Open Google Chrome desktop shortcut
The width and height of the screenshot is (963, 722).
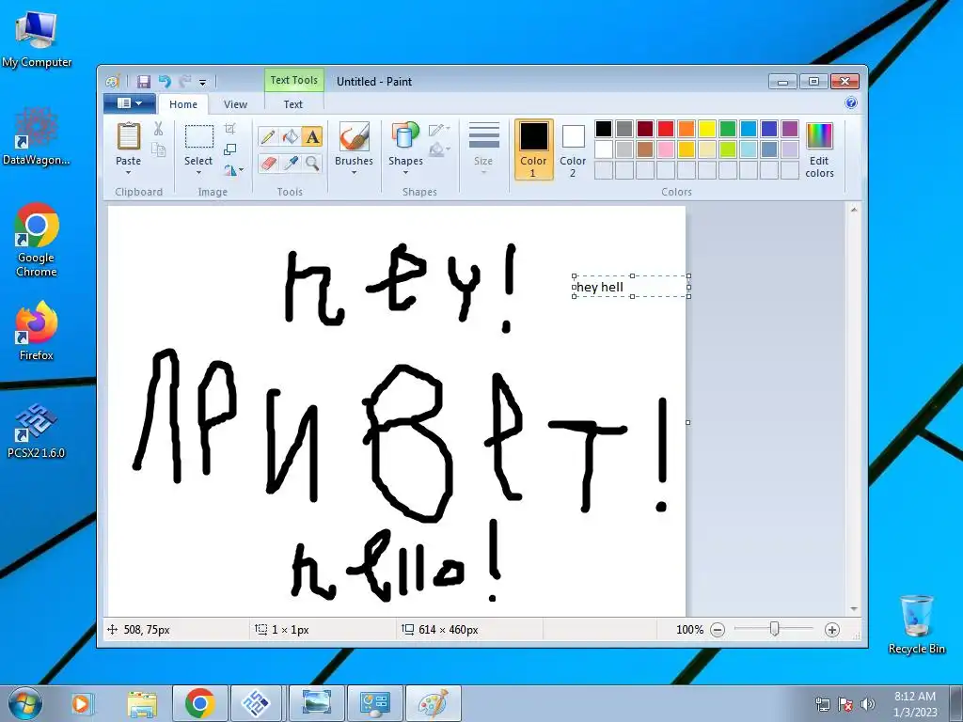(37, 240)
